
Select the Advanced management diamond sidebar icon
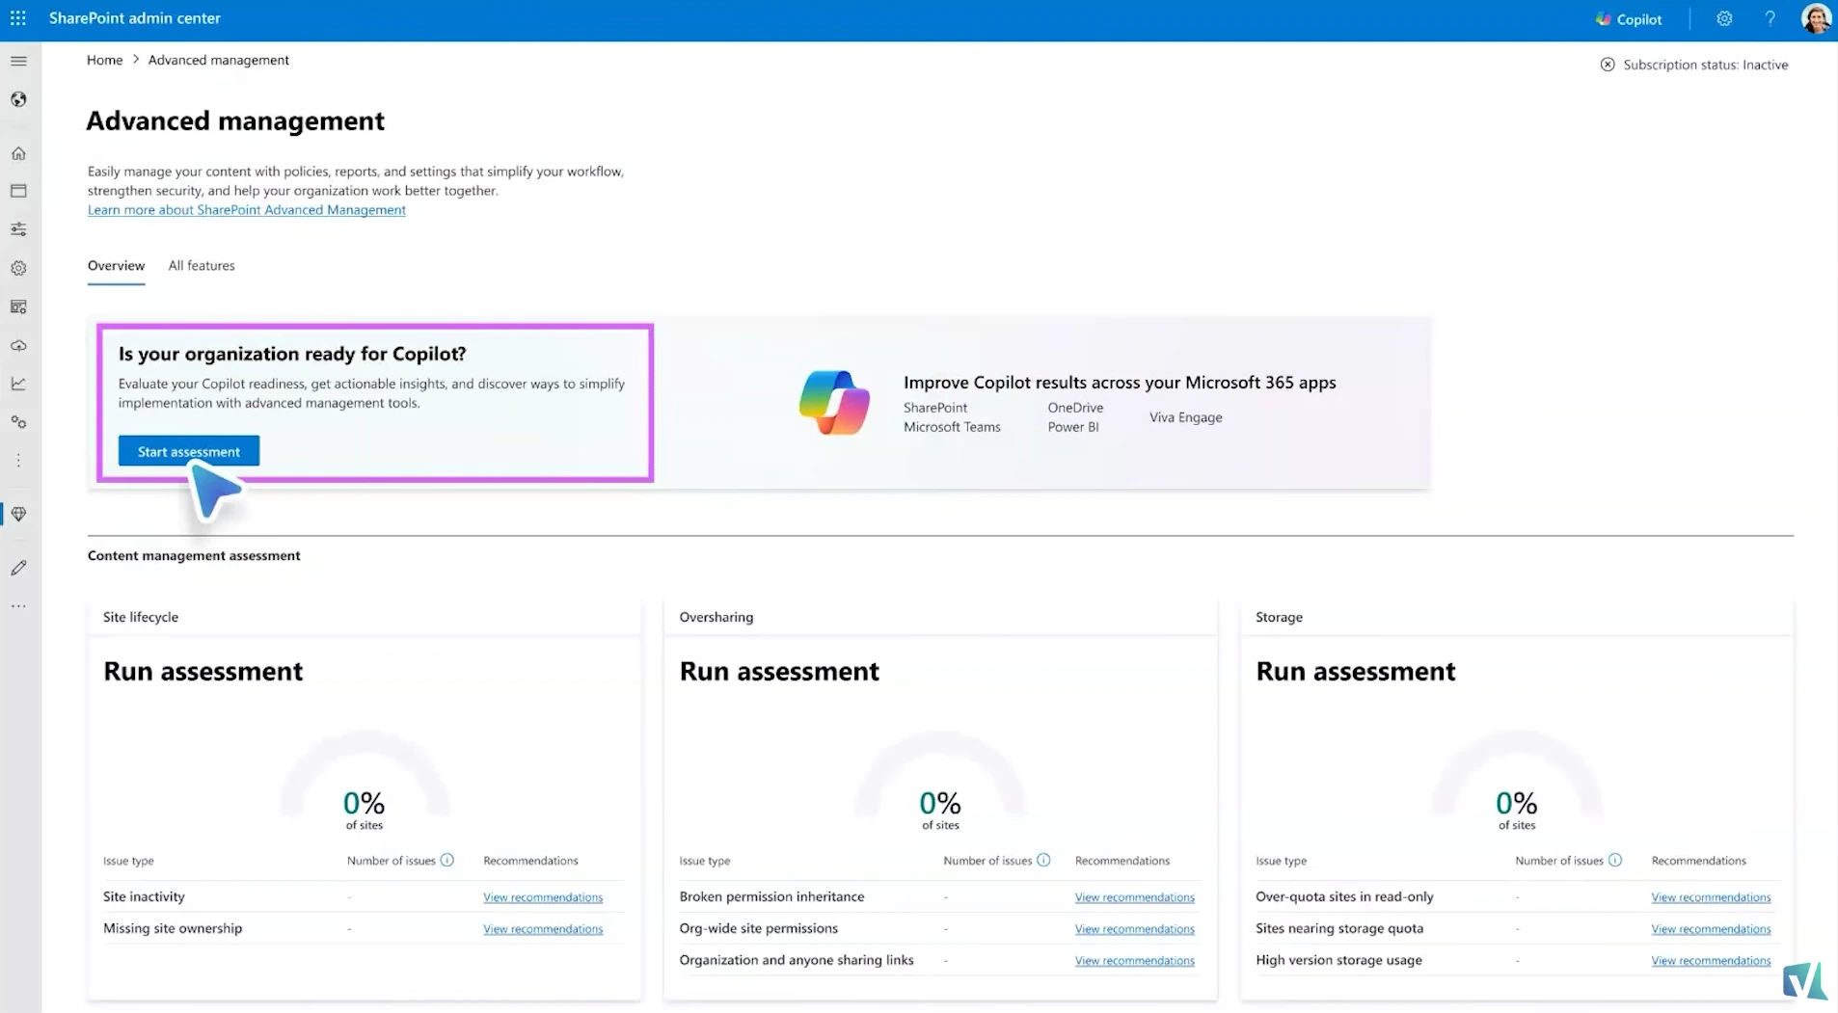(18, 514)
